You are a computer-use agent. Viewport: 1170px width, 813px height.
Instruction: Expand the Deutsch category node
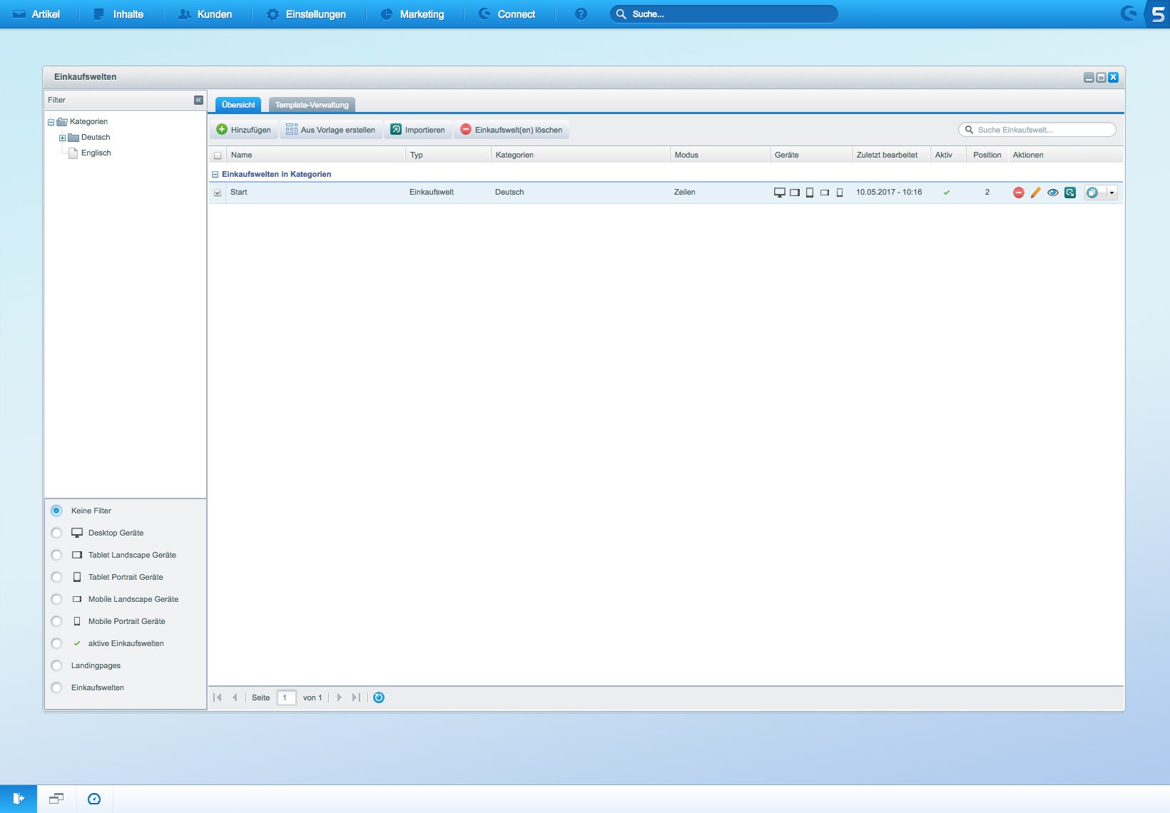(62, 138)
